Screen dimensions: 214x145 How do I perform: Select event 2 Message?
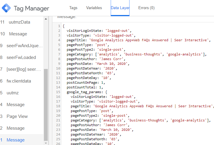coord(16,128)
